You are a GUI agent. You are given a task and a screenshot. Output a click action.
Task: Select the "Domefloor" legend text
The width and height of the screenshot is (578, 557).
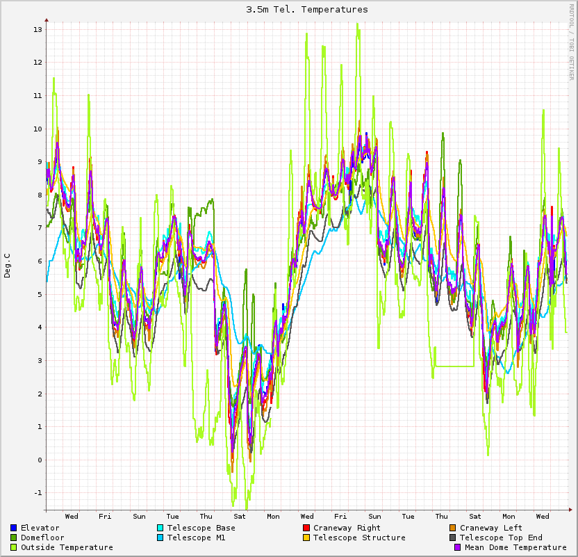(x=42, y=538)
